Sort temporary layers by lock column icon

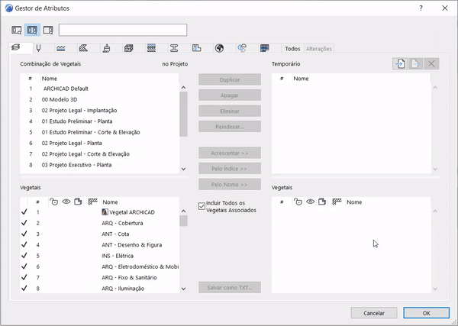pyautogui.click(x=298, y=202)
